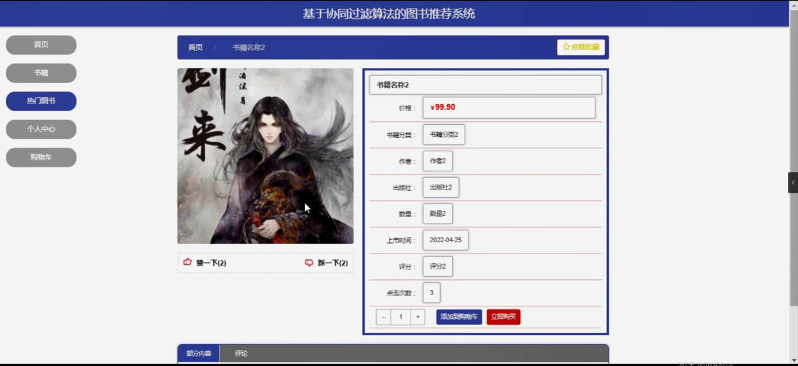The image size is (798, 366).
Task: Click the 出版社2 publisher value
Action: [x=441, y=188]
